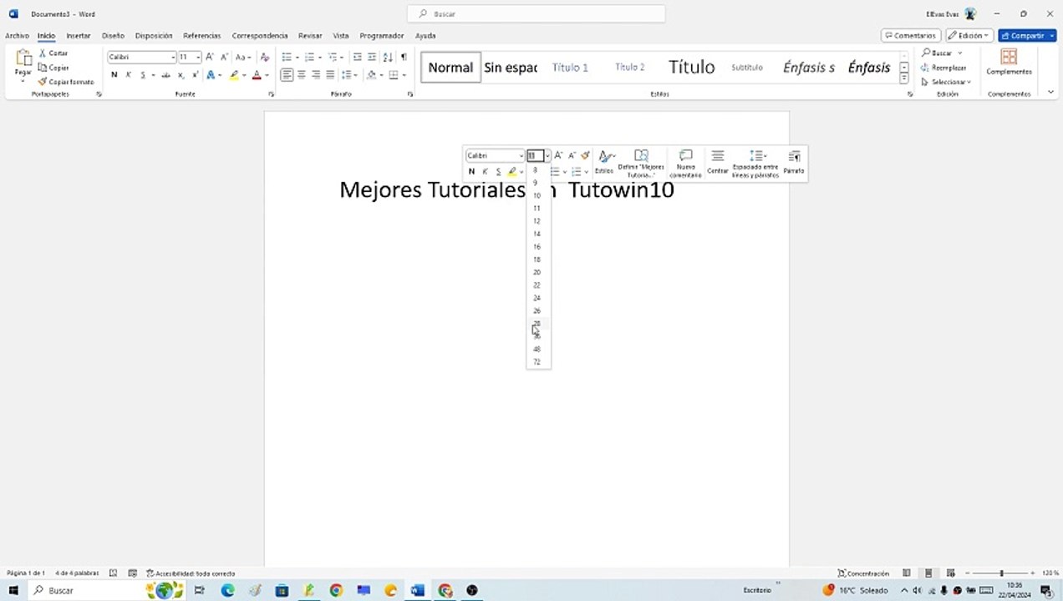Click the Pegar paste icon
The height and width of the screenshot is (601, 1063).
point(23,58)
